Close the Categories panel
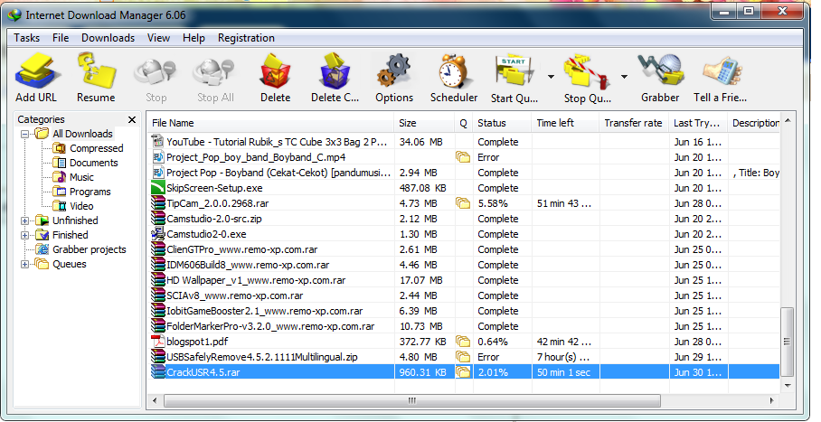This screenshot has height=422, width=821. click(132, 120)
